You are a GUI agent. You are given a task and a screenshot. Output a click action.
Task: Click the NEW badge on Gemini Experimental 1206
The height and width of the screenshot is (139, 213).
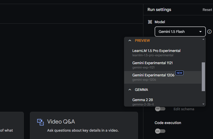click(179, 73)
